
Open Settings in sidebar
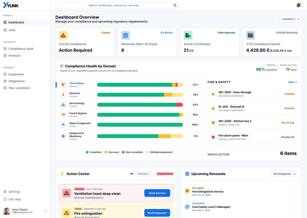[25, 192]
